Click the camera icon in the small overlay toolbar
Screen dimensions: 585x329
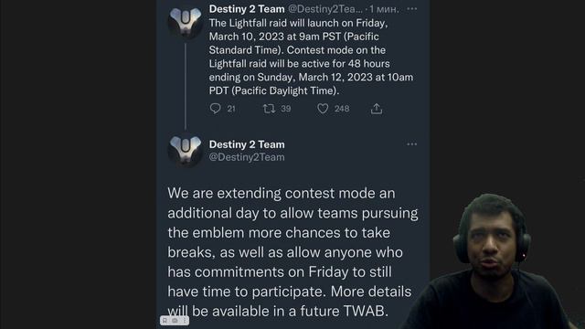[175, 321]
